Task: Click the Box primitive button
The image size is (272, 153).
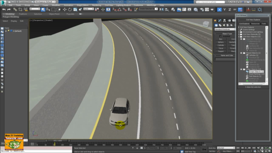Action: point(221,39)
